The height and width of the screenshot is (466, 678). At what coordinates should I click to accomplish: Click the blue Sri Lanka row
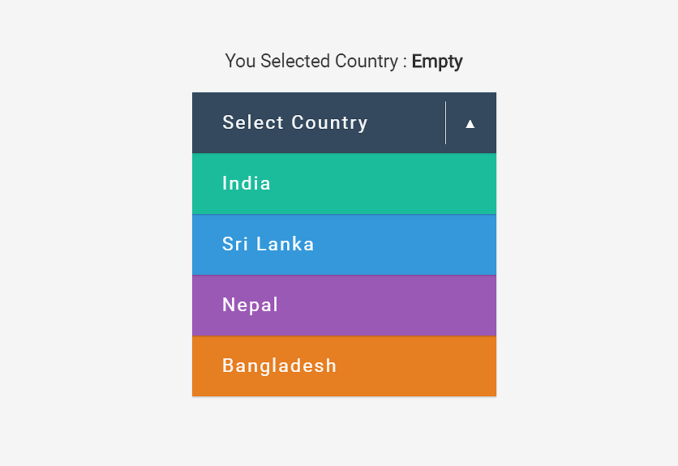click(x=344, y=245)
